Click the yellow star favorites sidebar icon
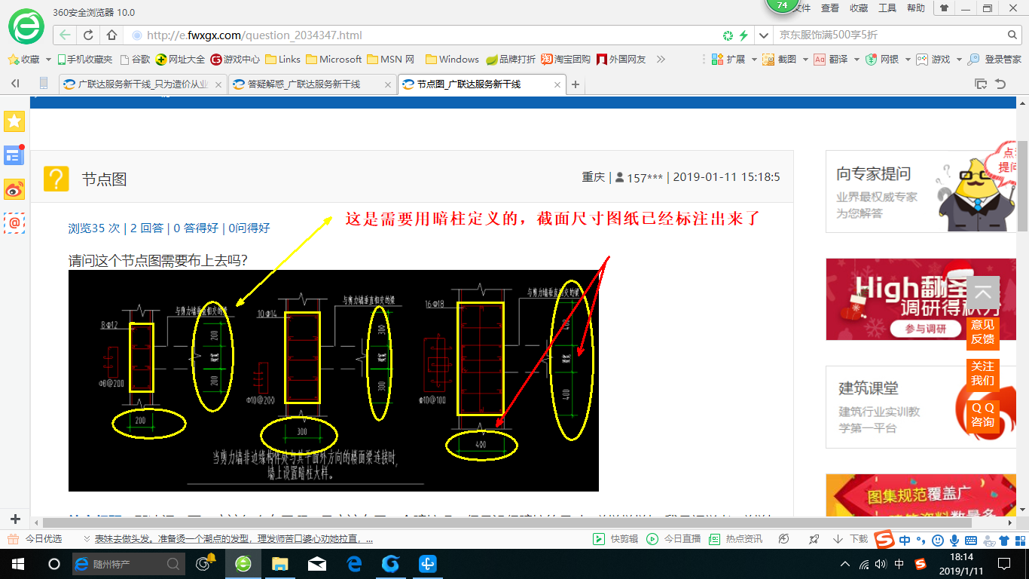The height and width of the screenshot is (579, 1029). [x=14, y=121]
